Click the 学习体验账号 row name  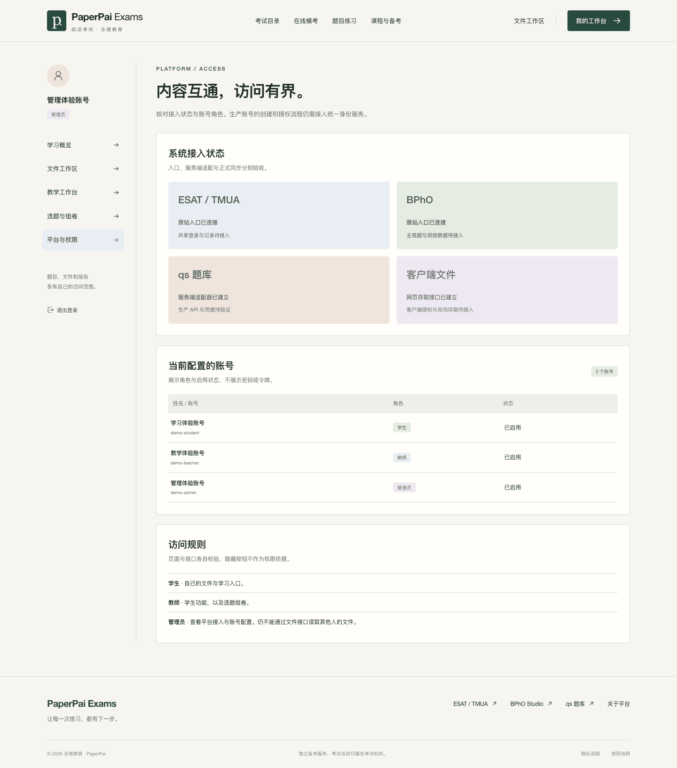[x=188, y=423]
